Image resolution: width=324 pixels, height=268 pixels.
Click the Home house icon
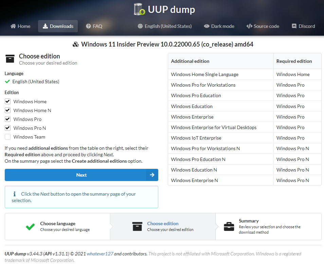(13, 26)
